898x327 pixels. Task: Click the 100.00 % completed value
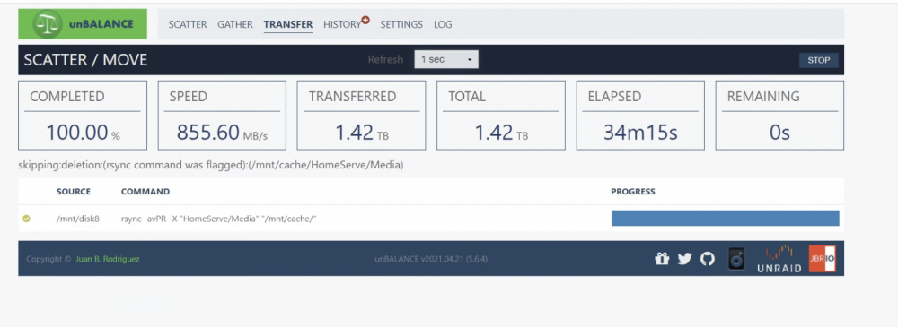(83, 133)
